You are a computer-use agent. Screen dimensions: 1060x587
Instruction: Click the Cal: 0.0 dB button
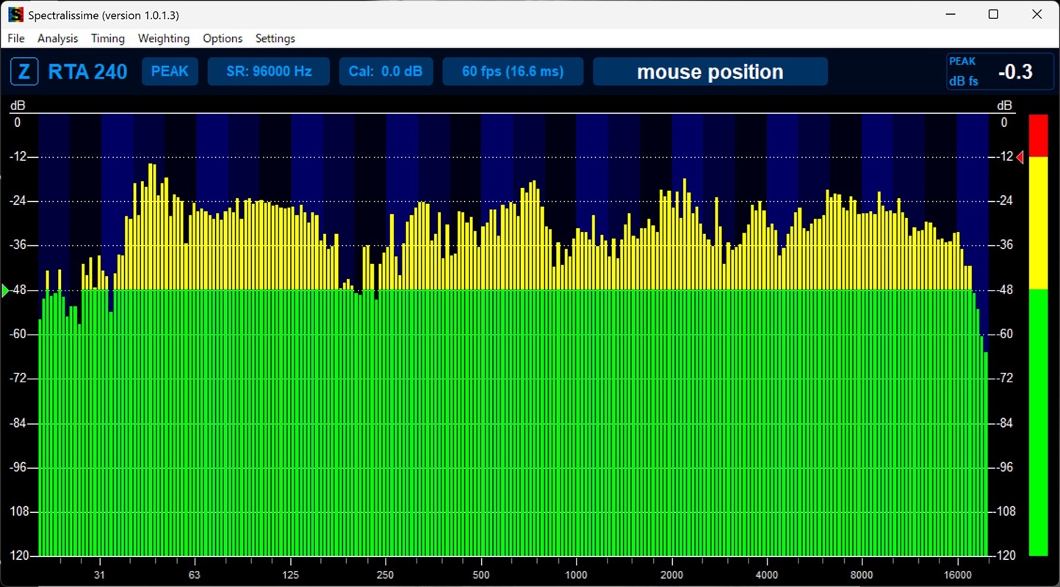(x=386, y=71)
